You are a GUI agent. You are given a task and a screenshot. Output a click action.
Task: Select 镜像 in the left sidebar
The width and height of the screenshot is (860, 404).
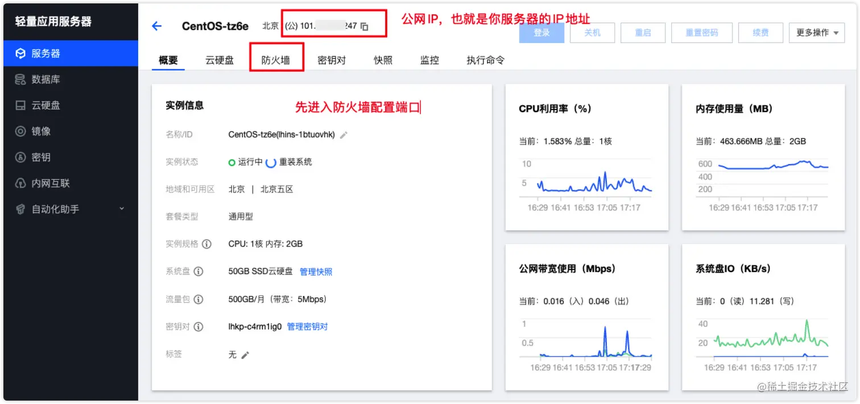tap(71, 131)
